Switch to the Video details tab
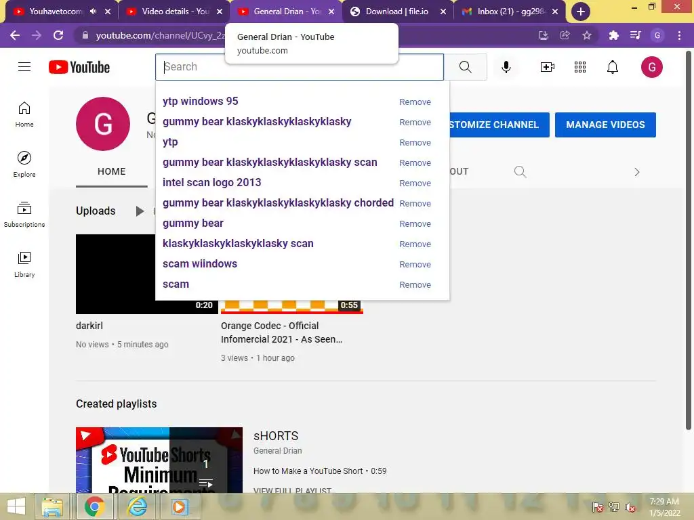 pos(176,12)
